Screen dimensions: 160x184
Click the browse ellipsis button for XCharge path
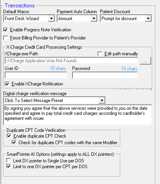pyautogui.click(x=145, y=61)
